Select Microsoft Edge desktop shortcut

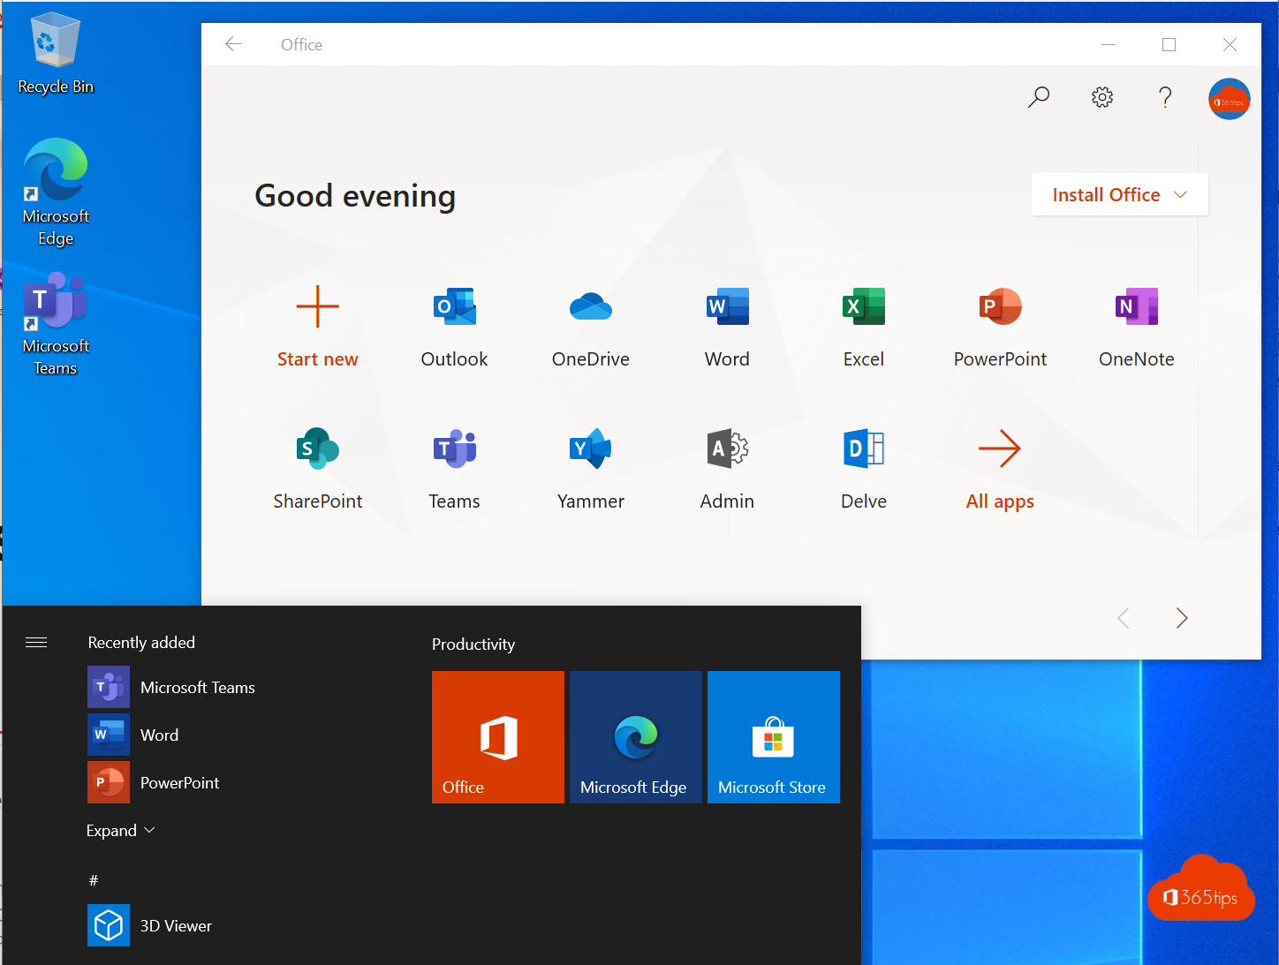click(56, 192)
